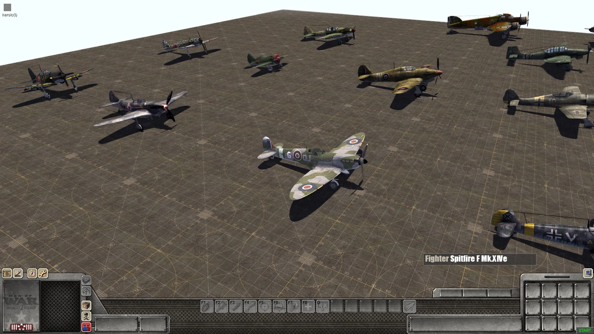Image resolution: width=594 pixels, height=334 pixels.
Task: Click the computer monitor icon above the inventory
Action: pos(588,273)
